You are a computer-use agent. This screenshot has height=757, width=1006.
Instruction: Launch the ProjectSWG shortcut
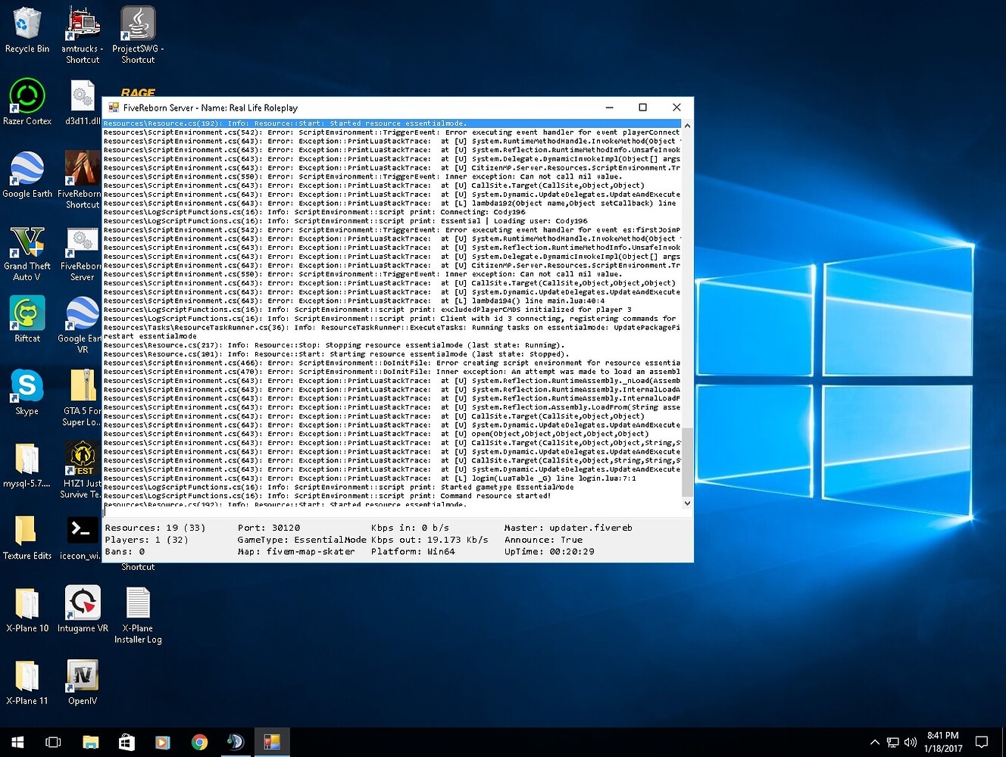138,35
